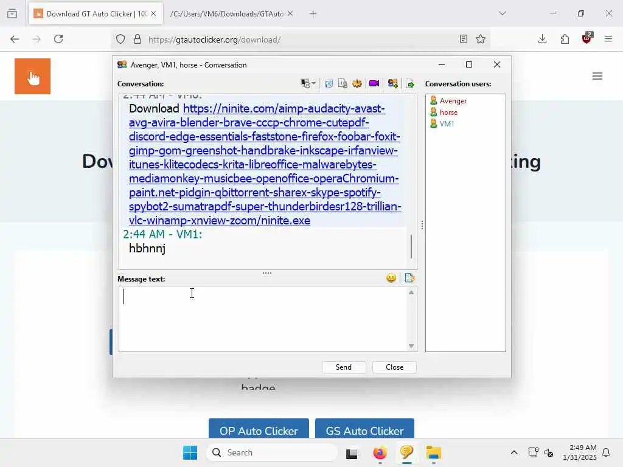Viewport: 623px width, 467px height.
Task: Open the computer history icon in conversation toolbar
Action: click(x=305, y=83)
